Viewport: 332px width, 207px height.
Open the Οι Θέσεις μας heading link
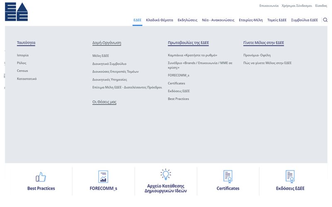pos(104,101)
